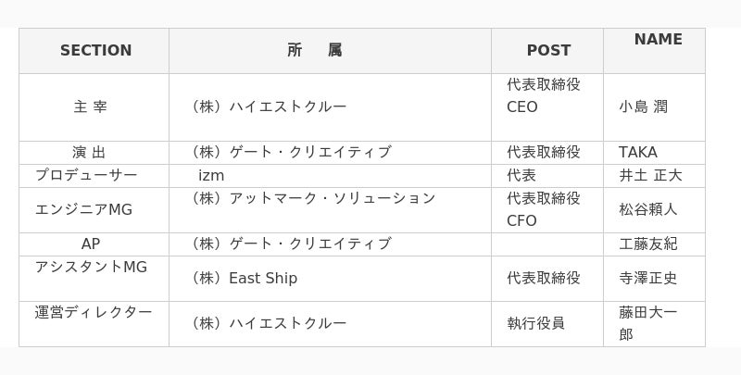
Task: Select the name 工藤友紀
Action: pos(647,244)
